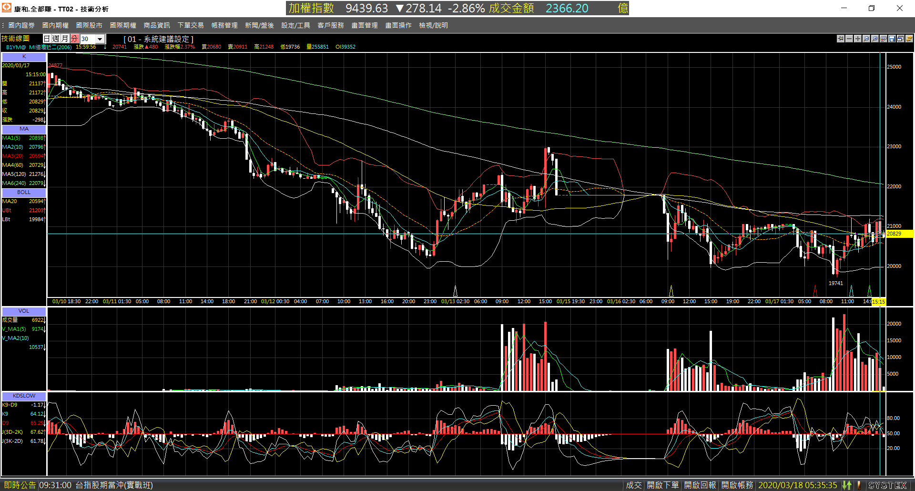
Task: Switch chart to weekly (週) period
Action: [x=56, y=39]
